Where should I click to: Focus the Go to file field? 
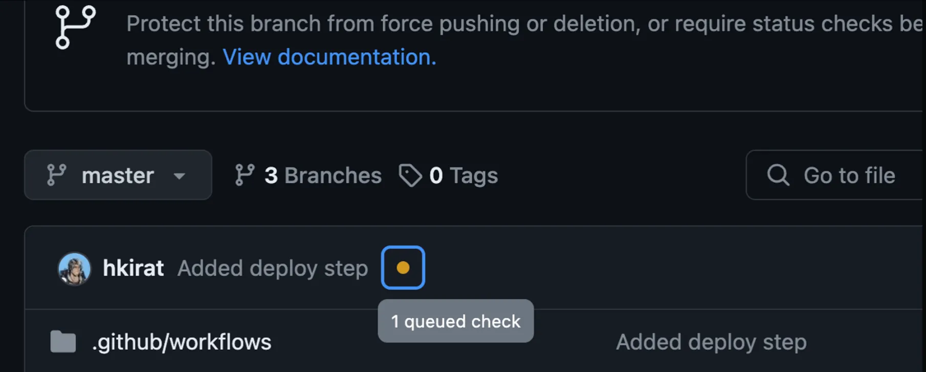849,175
